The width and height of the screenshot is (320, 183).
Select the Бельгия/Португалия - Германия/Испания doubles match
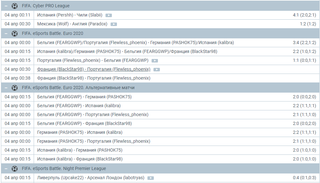(x=135, y=42)
